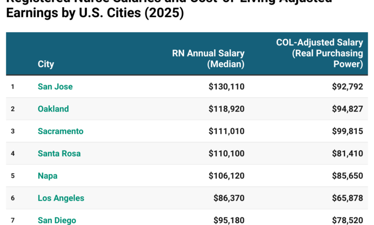Click the Los Angeles link
This screenshot has height=225, width=374.
tap(61, 198)
